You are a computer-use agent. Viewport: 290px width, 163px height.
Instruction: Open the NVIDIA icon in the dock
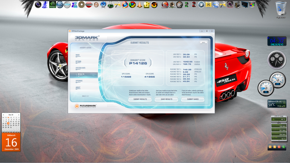(x=53, y=5)
